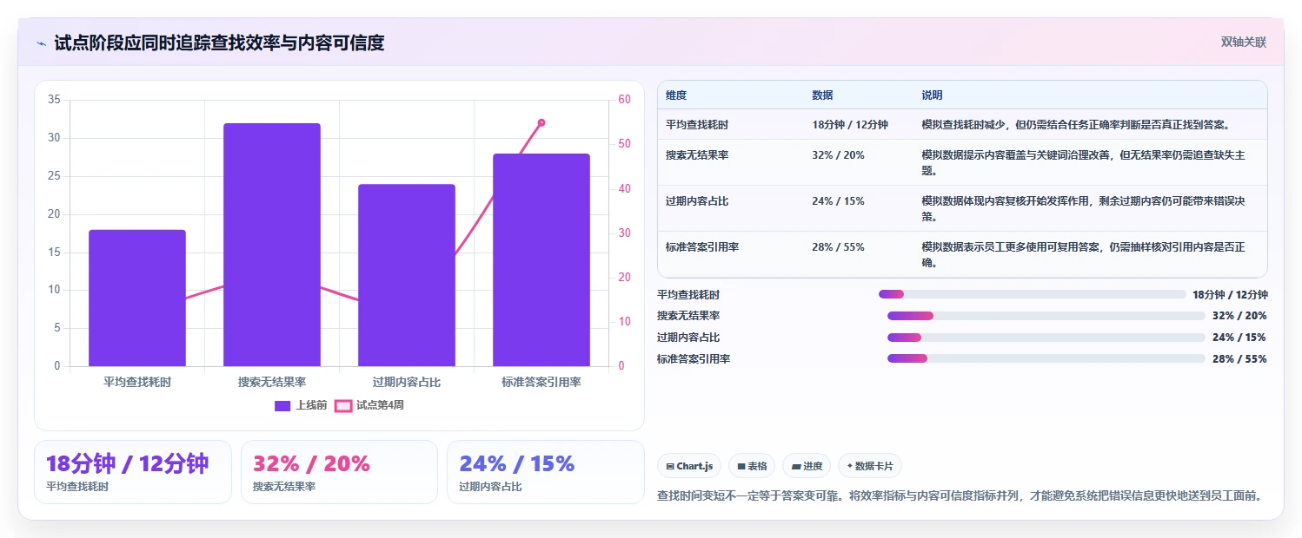Click the x-axis label 平均查找耗时
Screen dimensions: 1302x538
[137, 382]
